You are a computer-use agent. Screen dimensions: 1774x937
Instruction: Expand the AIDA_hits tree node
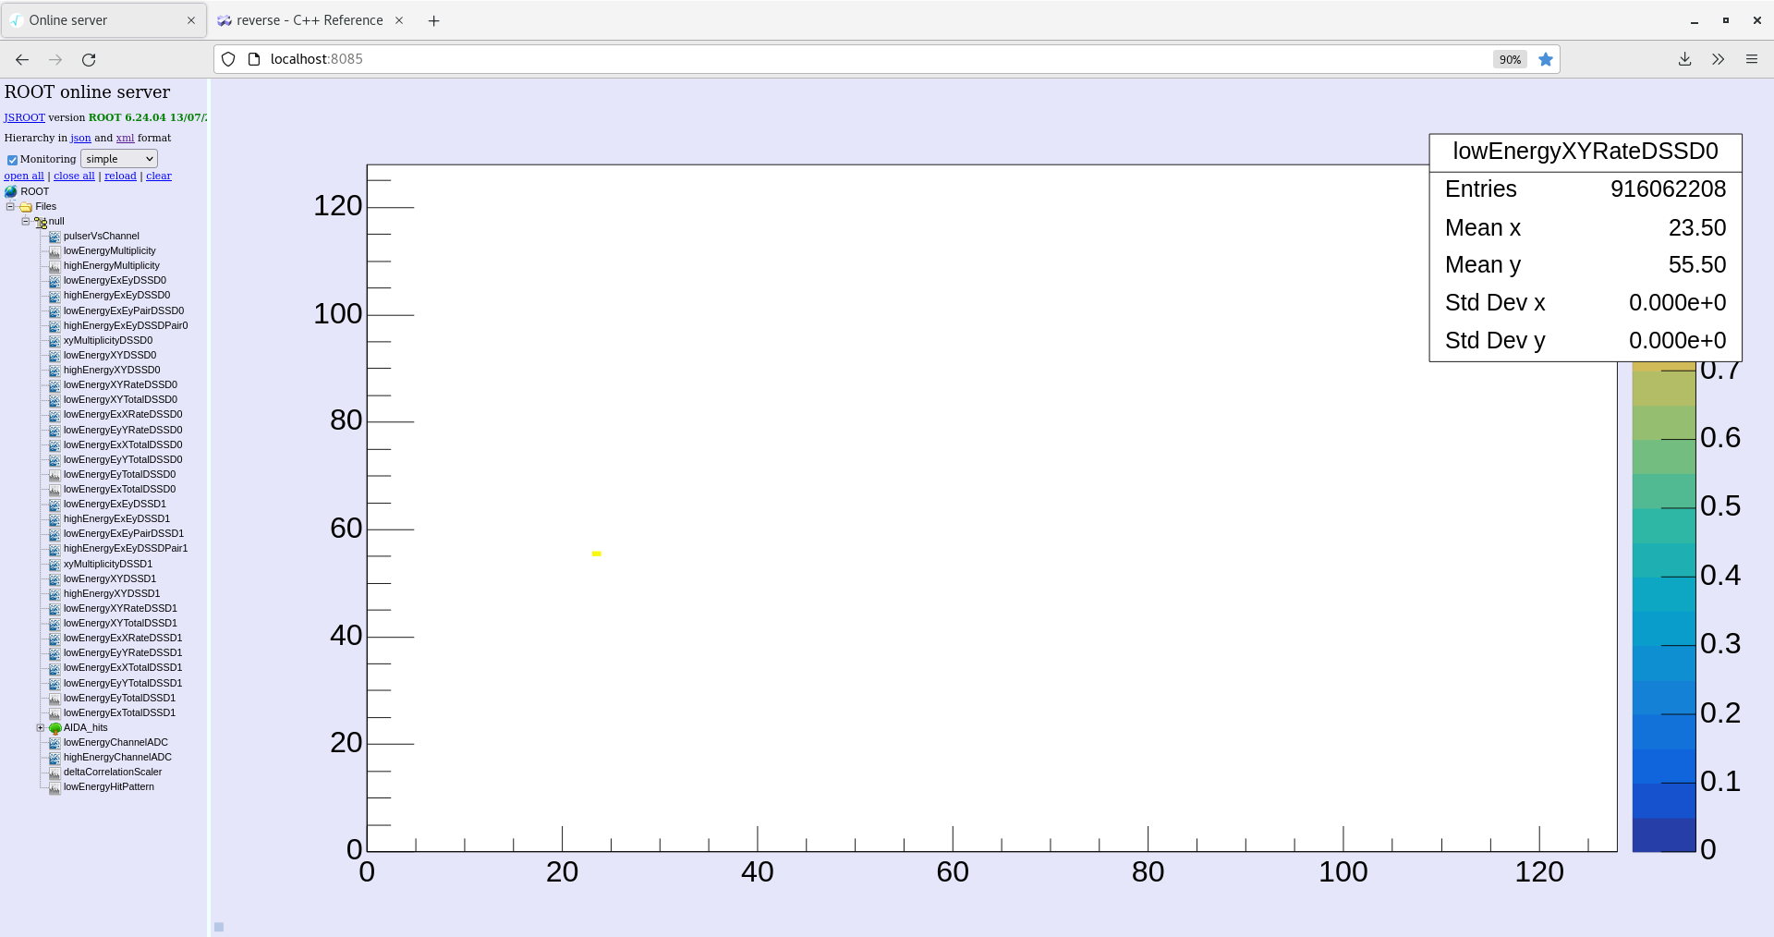point(40,727)
